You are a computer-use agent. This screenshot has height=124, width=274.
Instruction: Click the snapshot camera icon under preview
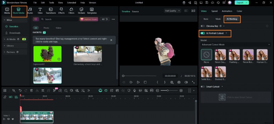tap(179, 82)
